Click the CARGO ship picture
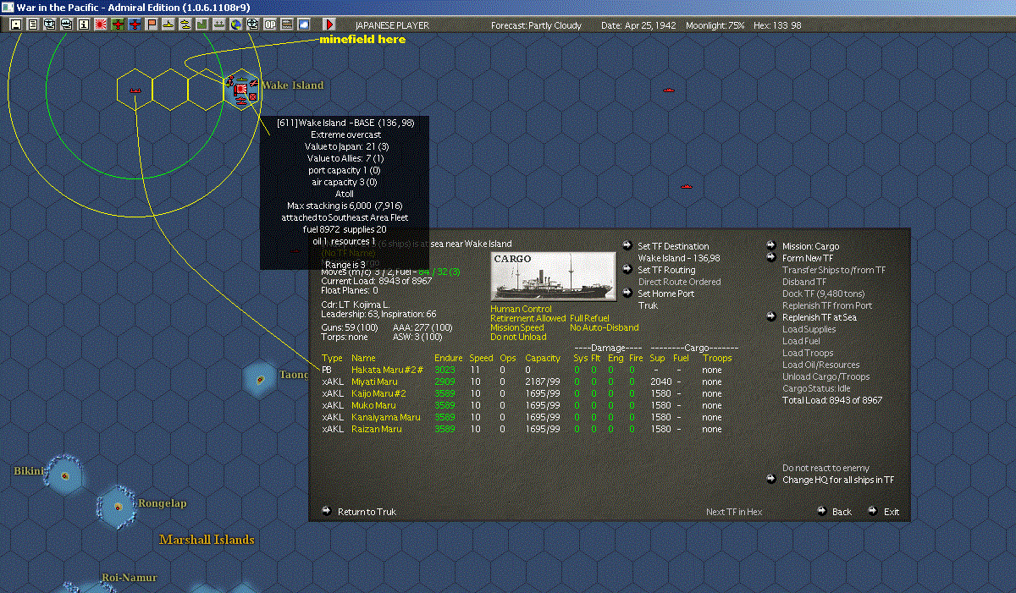 (x=554, y=276)
